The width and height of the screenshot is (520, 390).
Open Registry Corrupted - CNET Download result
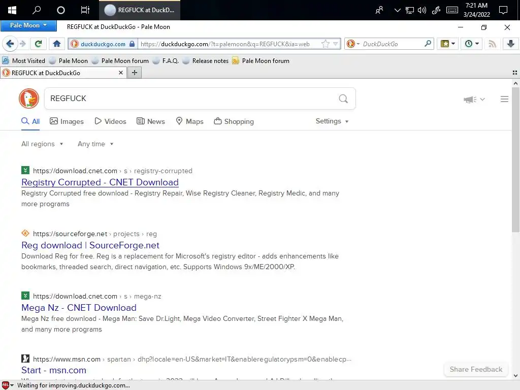click(x=100, y=182)
